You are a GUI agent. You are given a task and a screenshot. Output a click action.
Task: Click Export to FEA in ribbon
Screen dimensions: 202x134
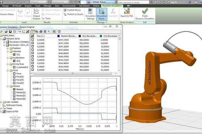click(x=127, y=13)
